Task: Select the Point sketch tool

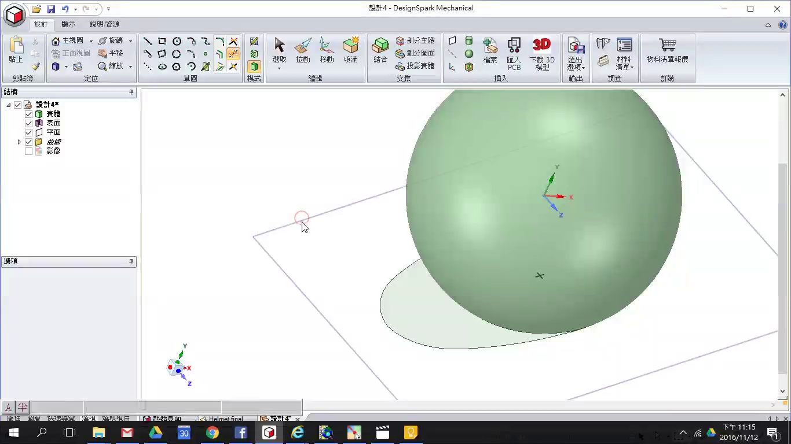Action: click(x=205, y=54)
